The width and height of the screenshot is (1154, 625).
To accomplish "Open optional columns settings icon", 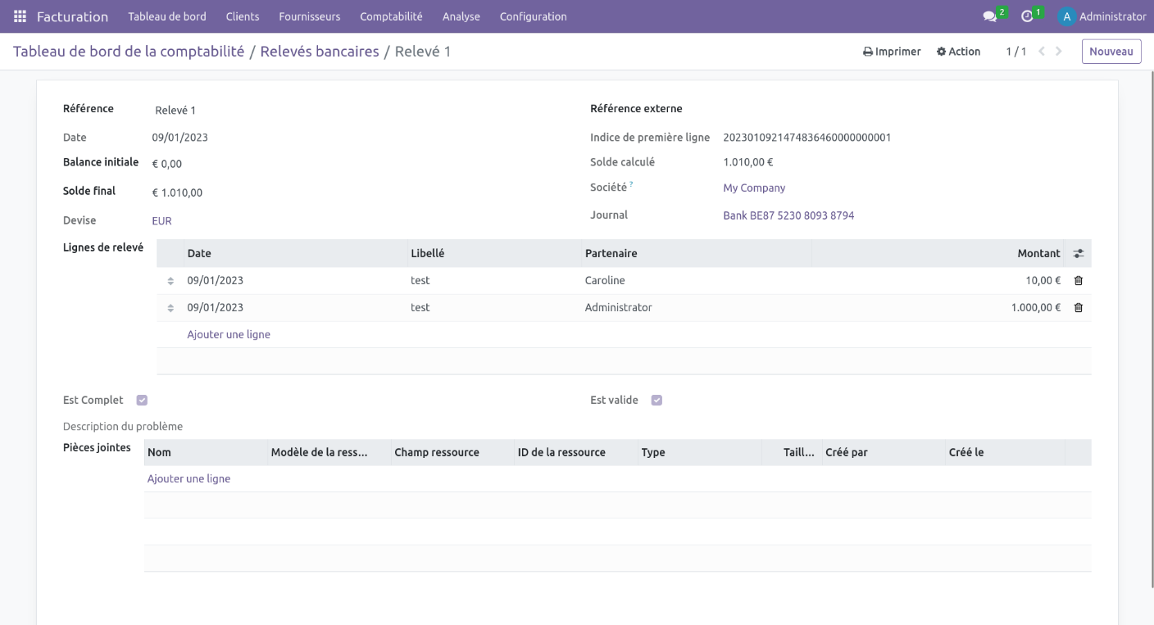I will 1078,253.
